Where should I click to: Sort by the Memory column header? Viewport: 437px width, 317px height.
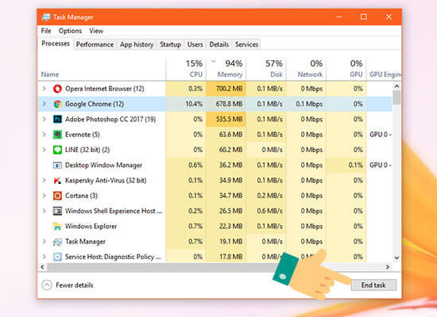point(226,68)
